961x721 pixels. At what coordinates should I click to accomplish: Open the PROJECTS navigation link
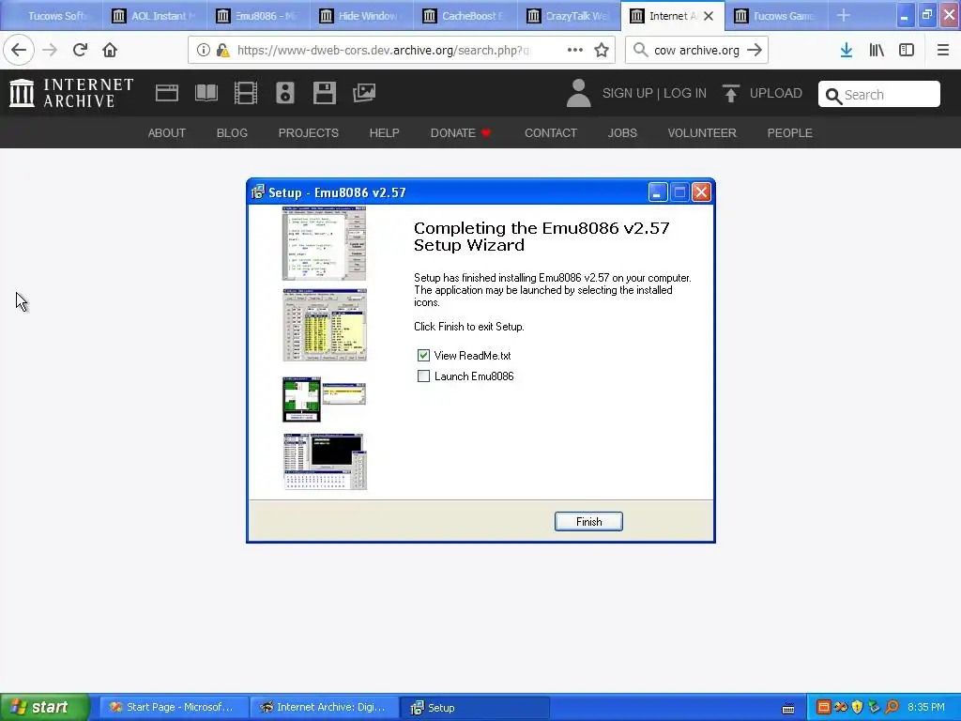coord(308,133)
